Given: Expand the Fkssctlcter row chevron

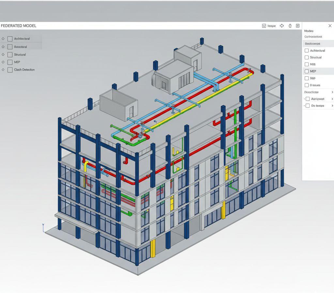Looking at the screenshot, I should pos(332,92).
